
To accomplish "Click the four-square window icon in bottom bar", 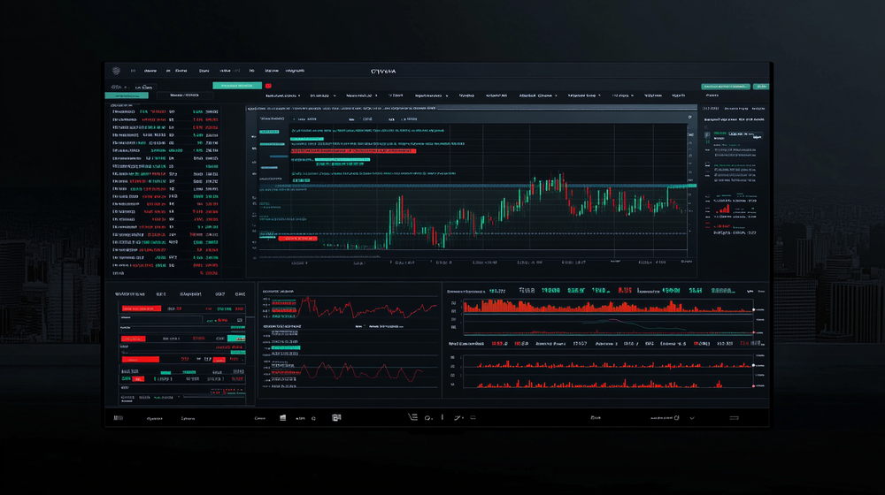I will (x=282, y=417).
